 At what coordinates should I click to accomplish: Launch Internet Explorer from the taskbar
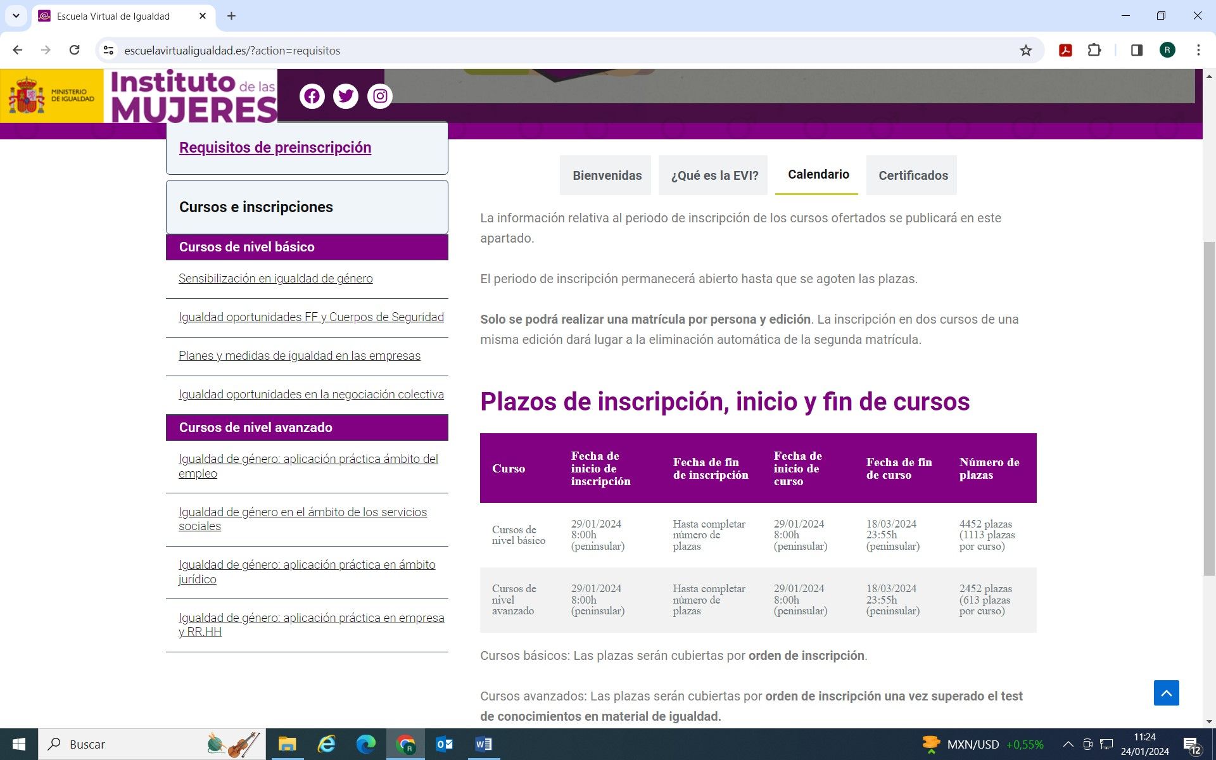[x=326, y=744]
